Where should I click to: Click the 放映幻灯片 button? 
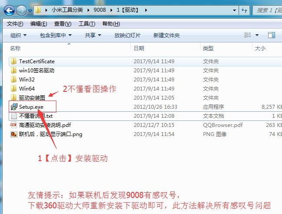click(127, 35)
